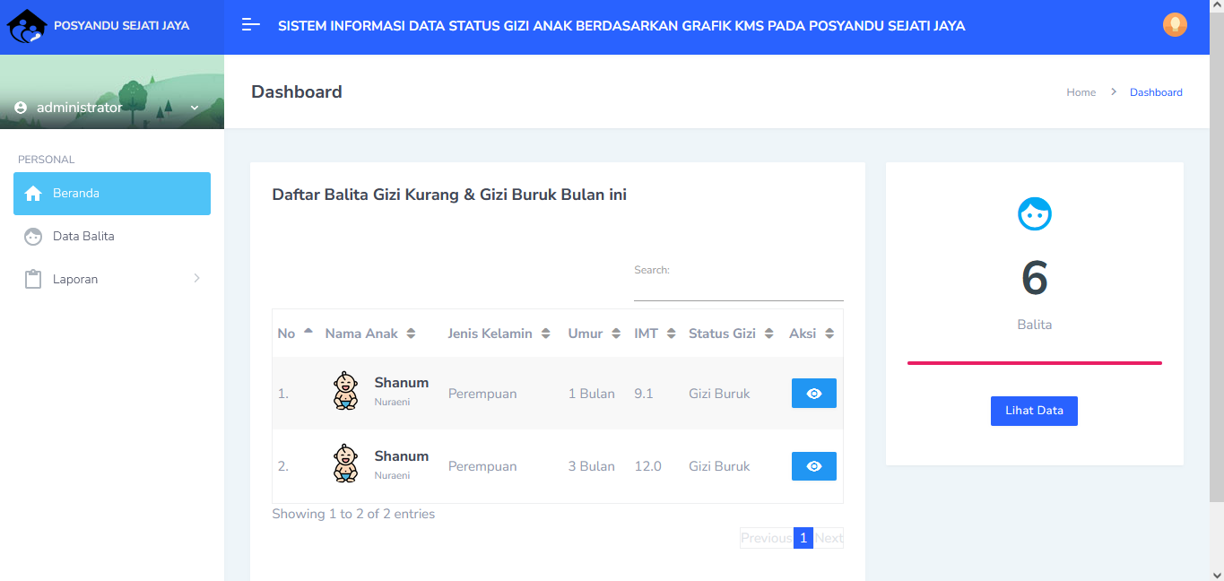Click baby avatar in row 2
Screen dimensions: 1224x581
[x=345, y=464]
